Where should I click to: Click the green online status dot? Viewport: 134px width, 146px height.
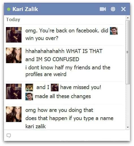[9, 9]
